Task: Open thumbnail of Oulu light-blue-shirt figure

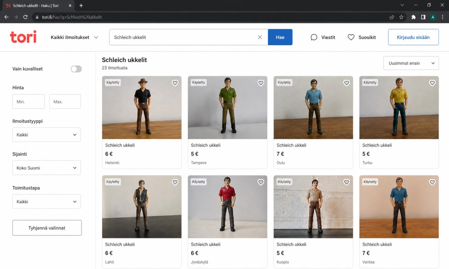Action: (313, 108)
